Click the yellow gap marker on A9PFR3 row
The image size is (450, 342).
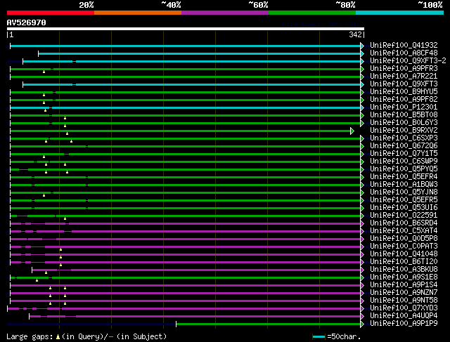point(44,71)
